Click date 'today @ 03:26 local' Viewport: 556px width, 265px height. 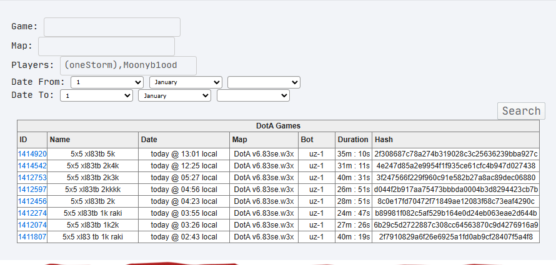click(x=184, y=225)
